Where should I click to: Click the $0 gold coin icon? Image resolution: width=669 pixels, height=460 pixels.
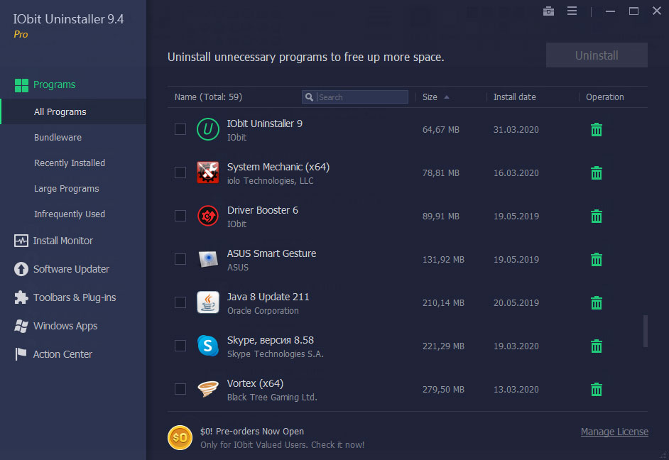(x=180, y=438)
